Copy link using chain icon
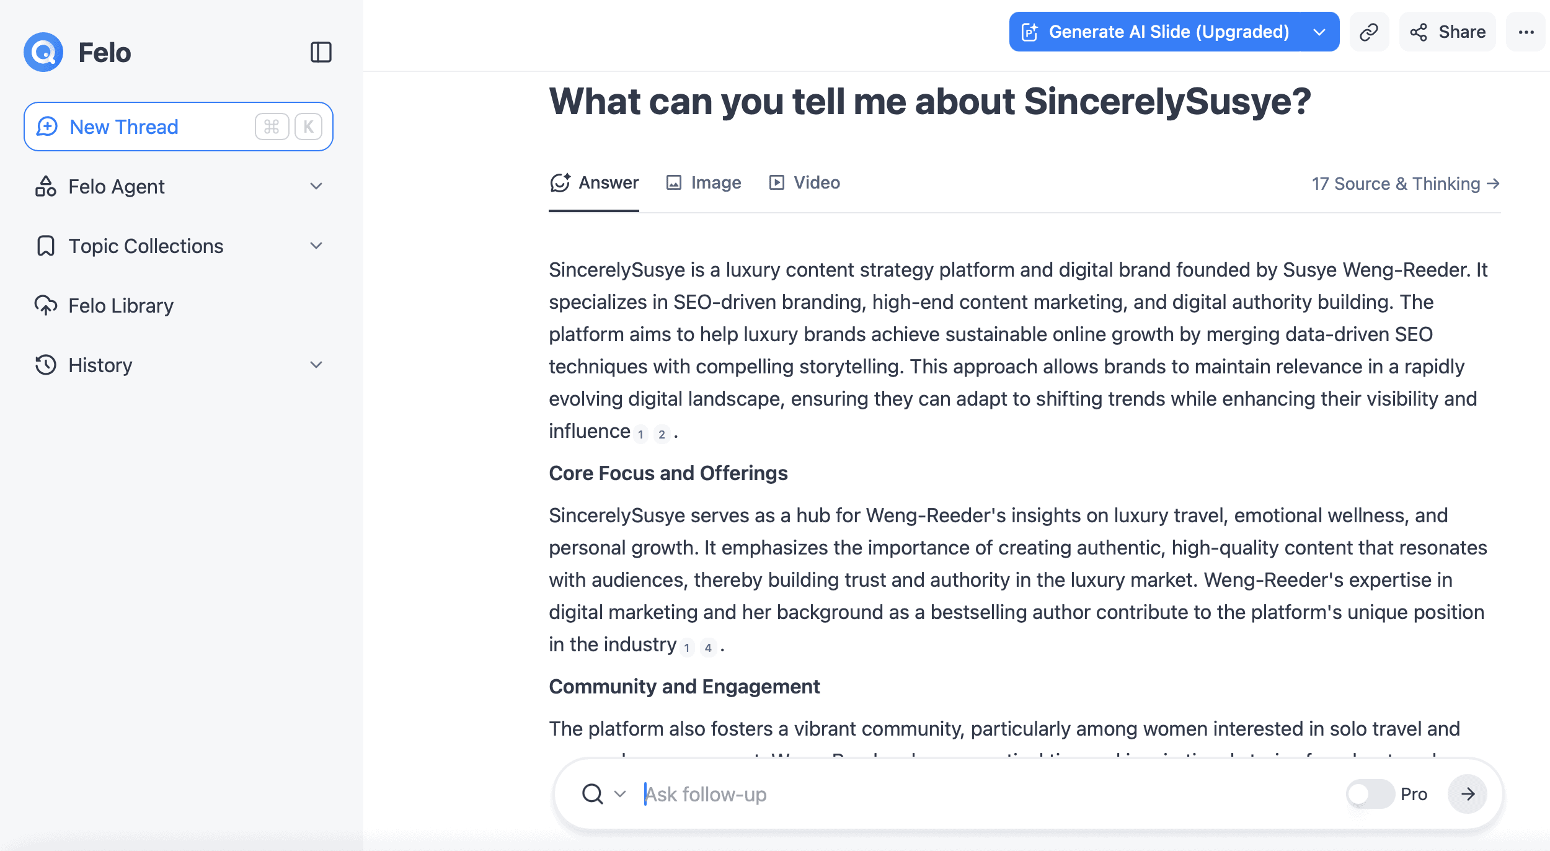 (1369, 32)
